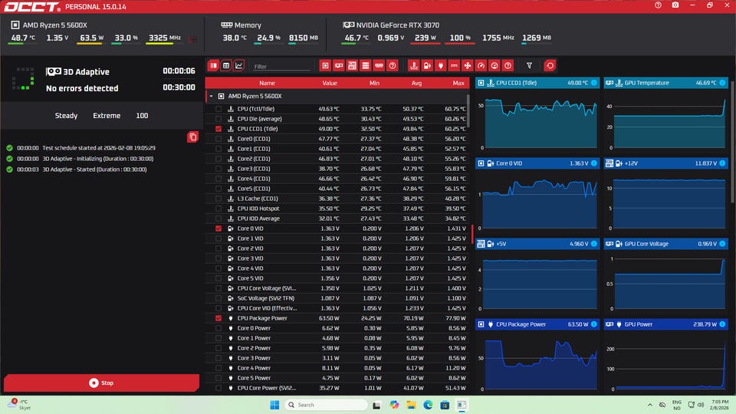
Task: Toggle current sensor type filter
Action: pyautogui.click(x=454, y=66)
